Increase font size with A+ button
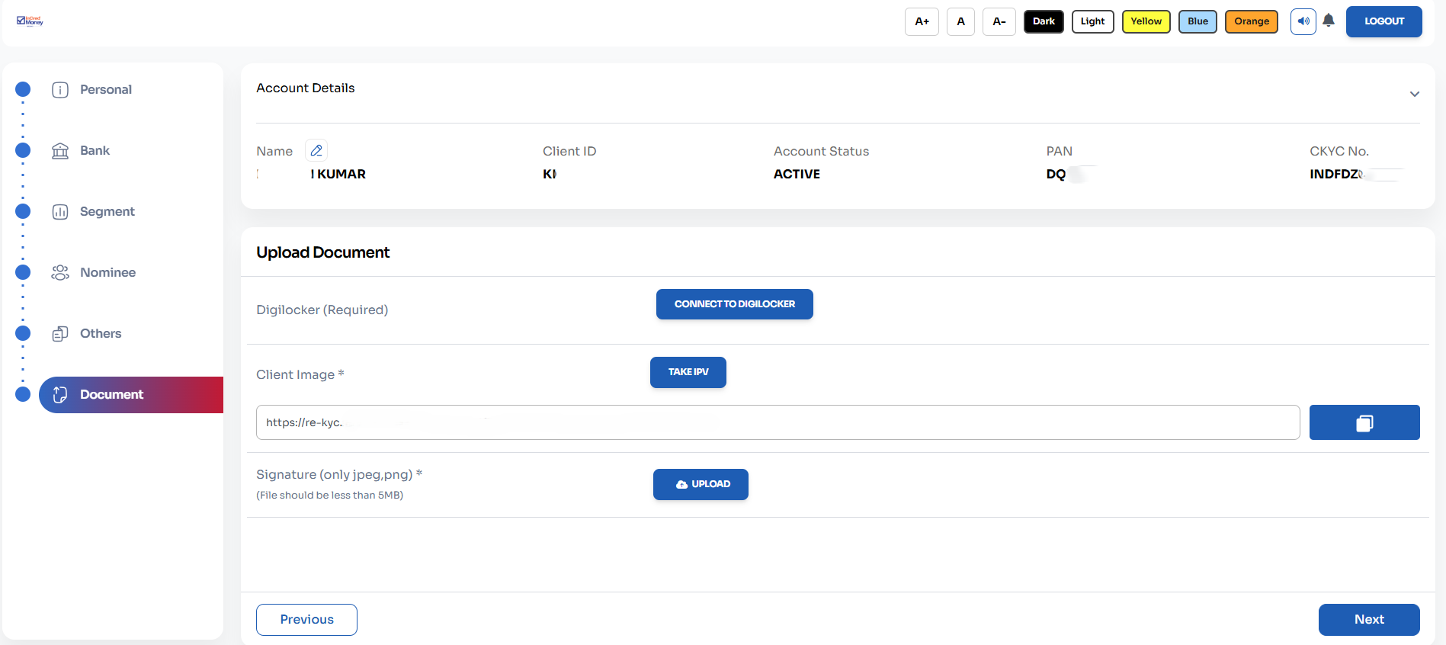Screen dimensions: 1446x645 922,21
